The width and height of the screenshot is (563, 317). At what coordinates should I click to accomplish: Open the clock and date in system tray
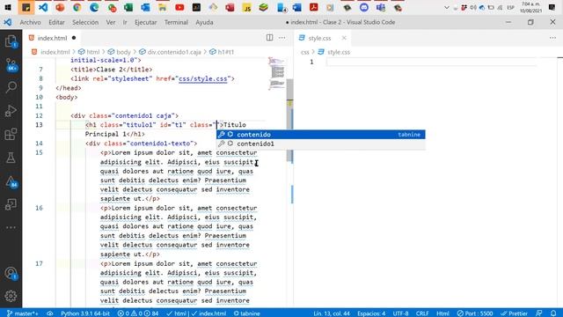click(x=530, y=7)
